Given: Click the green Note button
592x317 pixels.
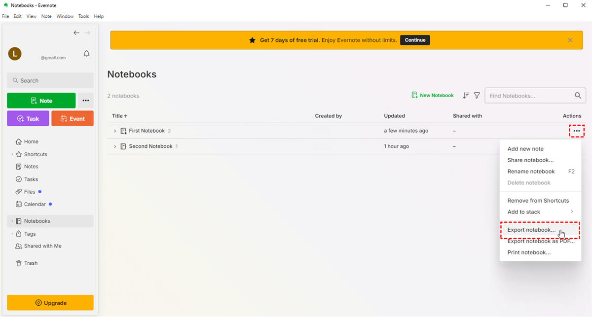Looking at the screenshot, I should (41, 101).
